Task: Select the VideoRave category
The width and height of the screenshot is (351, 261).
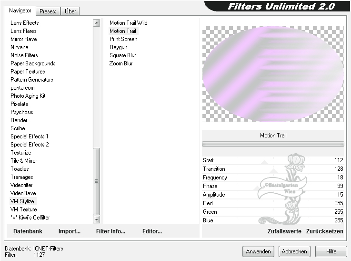Action: (23, 193)
